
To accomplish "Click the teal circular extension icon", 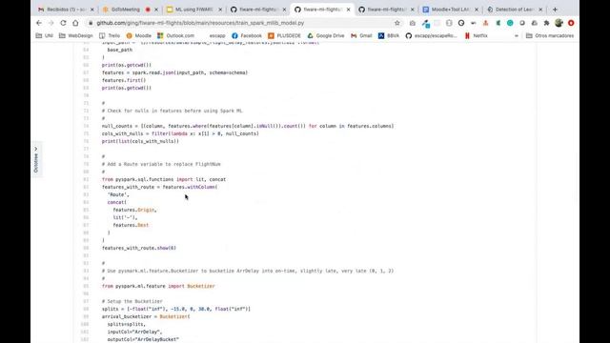I will tap(510, 23).
